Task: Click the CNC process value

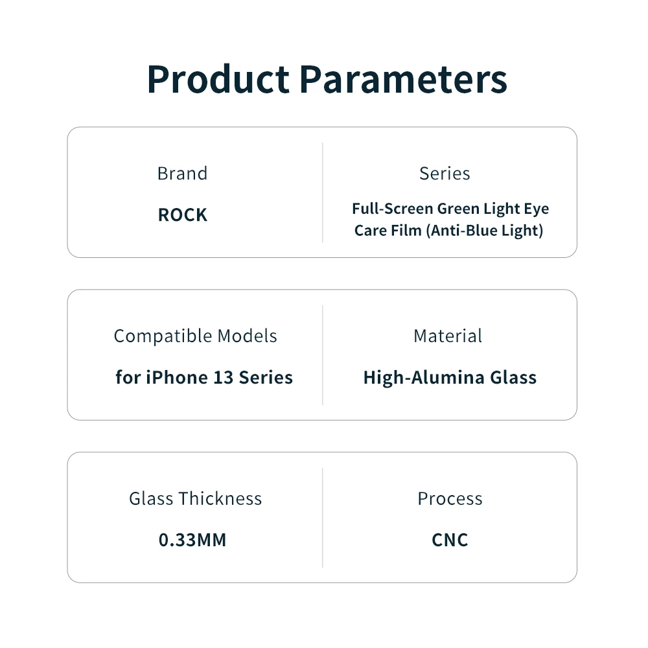Action: (450, 540)
